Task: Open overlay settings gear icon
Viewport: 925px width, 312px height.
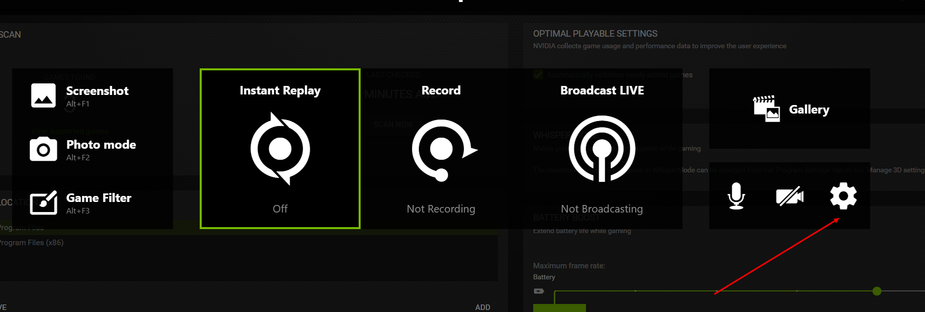Action: point(844,196)
